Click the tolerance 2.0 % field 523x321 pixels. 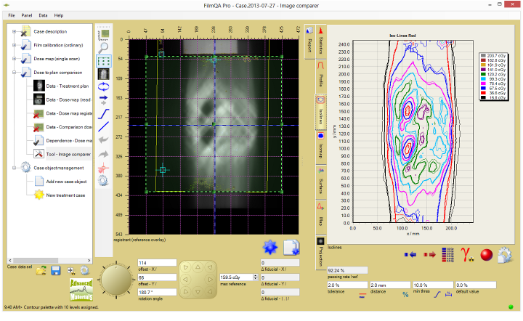point(347,285)
